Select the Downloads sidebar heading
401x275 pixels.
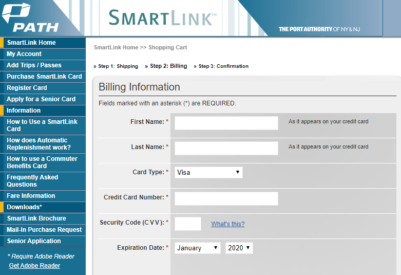click(x=43, y=207)
